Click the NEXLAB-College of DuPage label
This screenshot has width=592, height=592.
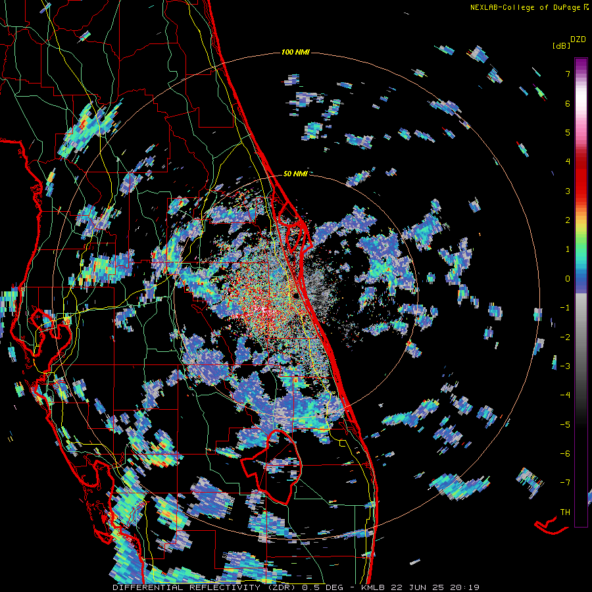pyautogui.click(x=529, y=7)
